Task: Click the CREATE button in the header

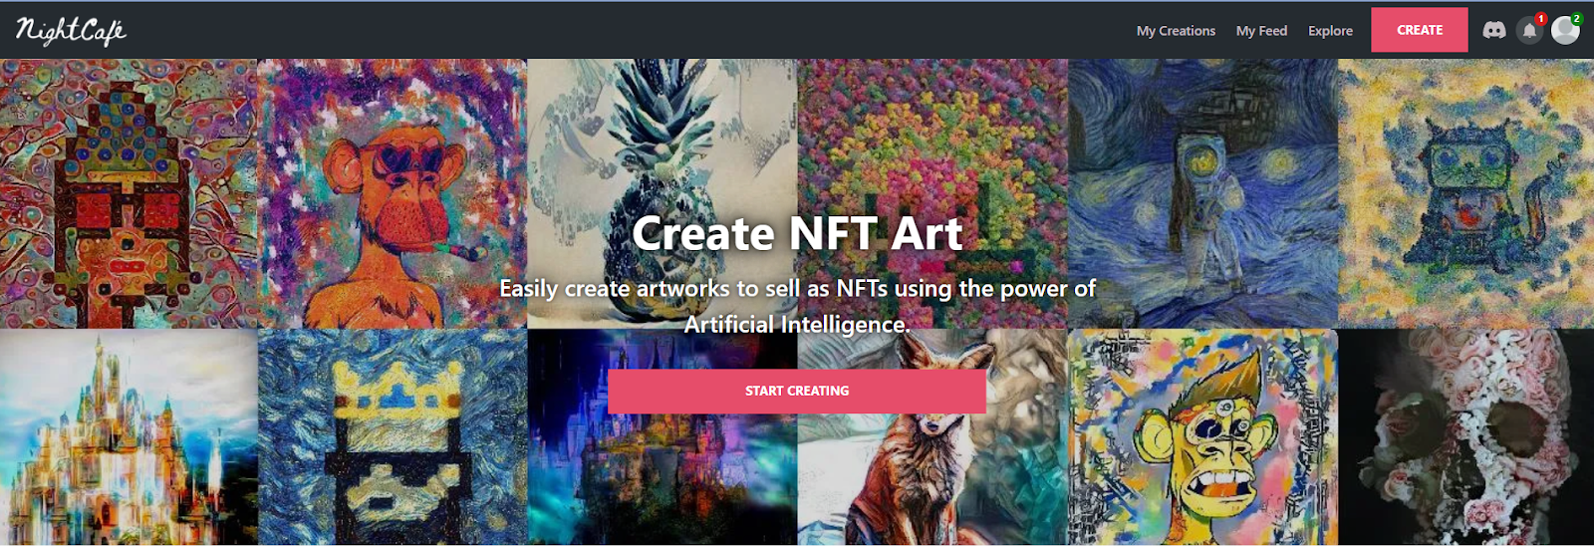Action: click(x=1420, y=30)
